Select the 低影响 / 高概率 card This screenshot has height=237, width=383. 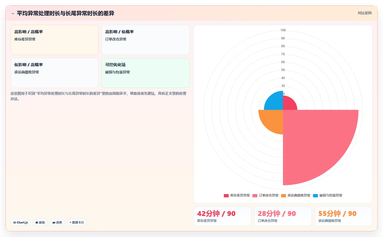click(55, 73)
